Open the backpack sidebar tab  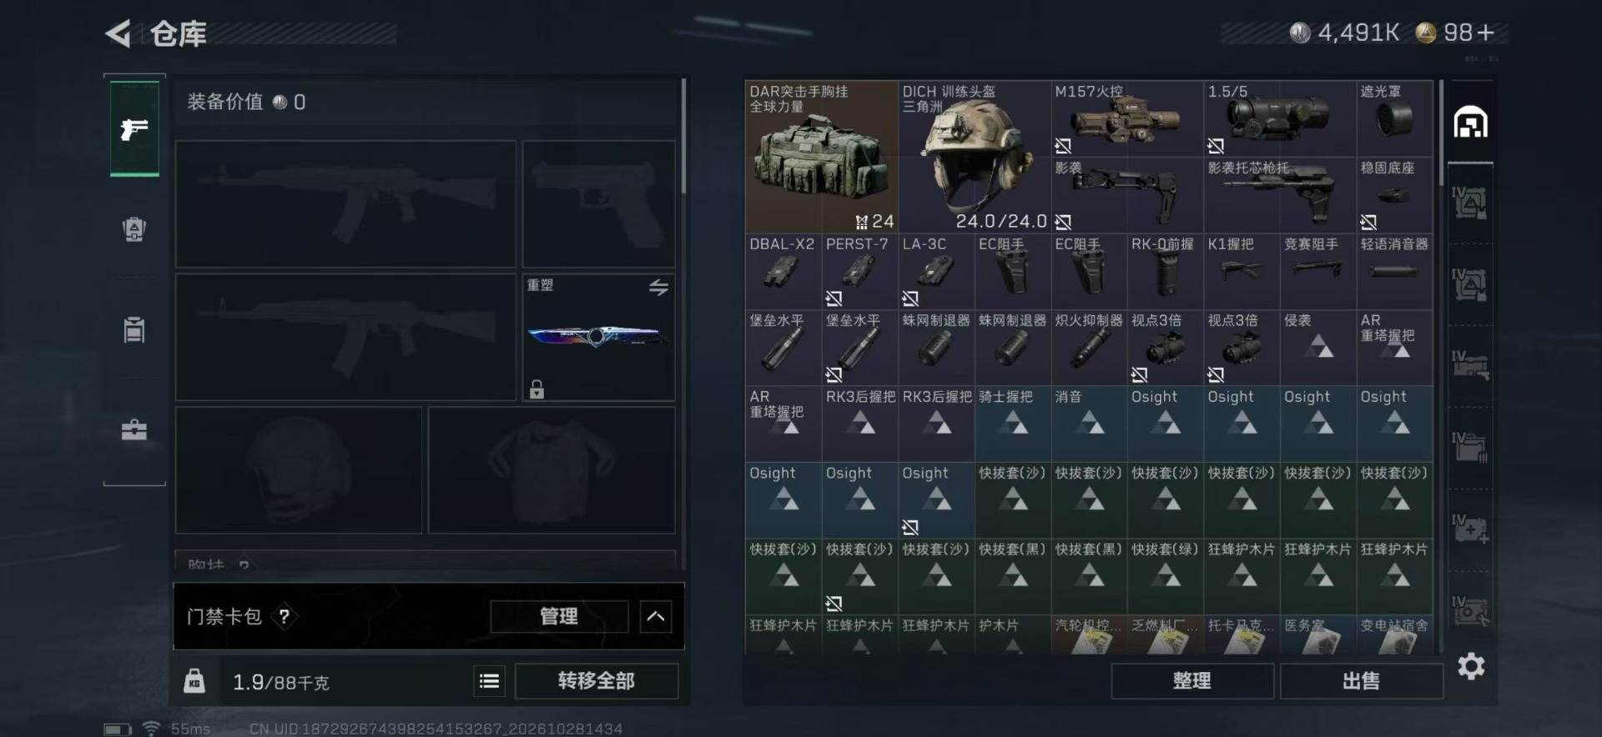[134, 229]
